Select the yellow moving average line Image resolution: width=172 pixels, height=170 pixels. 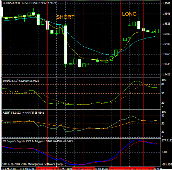coord(70,48)
